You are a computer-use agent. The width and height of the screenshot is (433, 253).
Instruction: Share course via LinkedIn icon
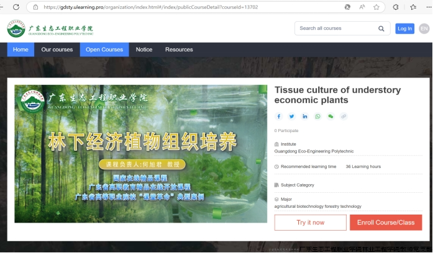click(304, 116)
